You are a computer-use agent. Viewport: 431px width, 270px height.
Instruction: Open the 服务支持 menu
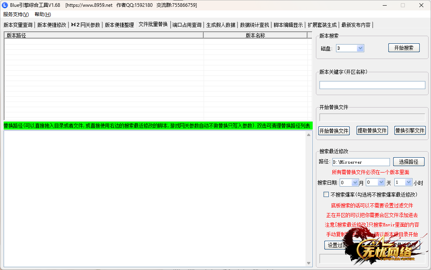pos(16,14)
